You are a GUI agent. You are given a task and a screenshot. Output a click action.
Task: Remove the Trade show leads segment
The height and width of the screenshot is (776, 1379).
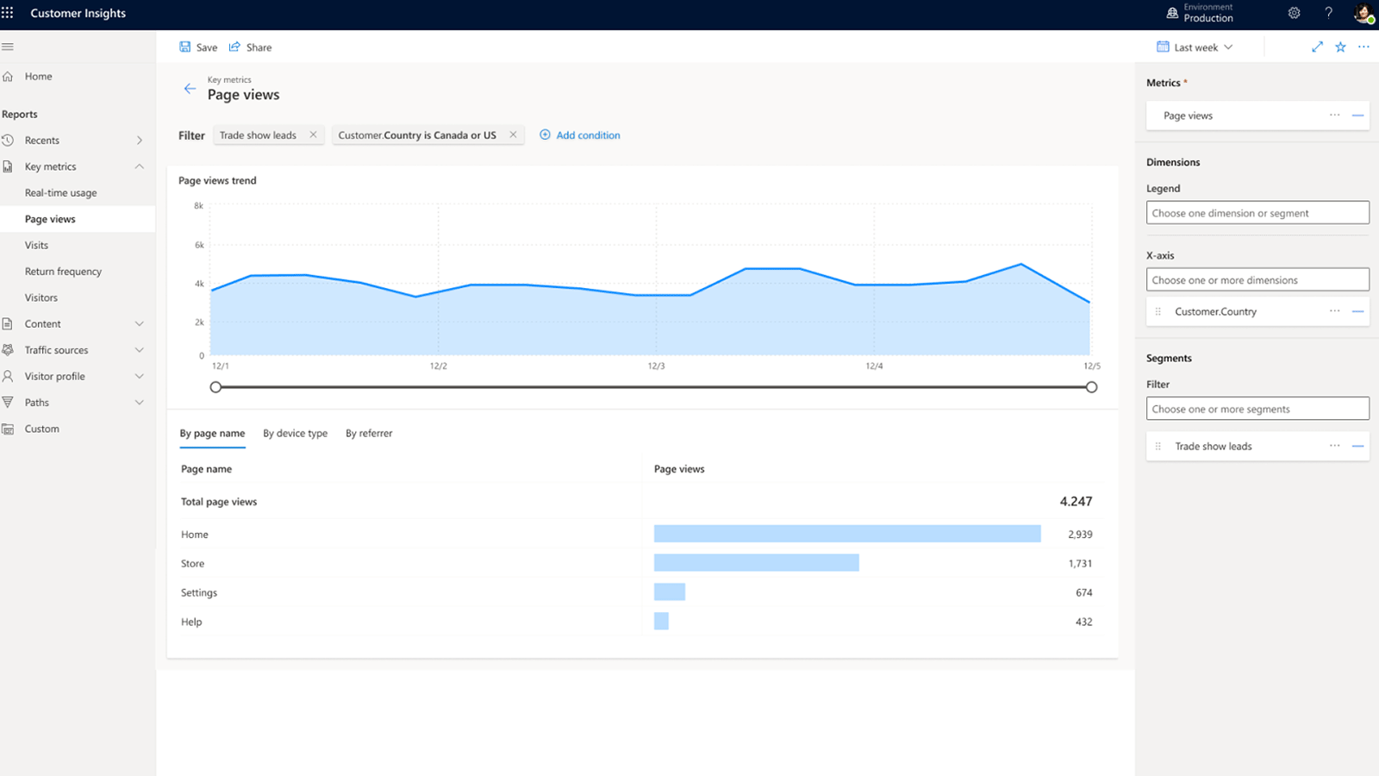tap(1357, 445)
